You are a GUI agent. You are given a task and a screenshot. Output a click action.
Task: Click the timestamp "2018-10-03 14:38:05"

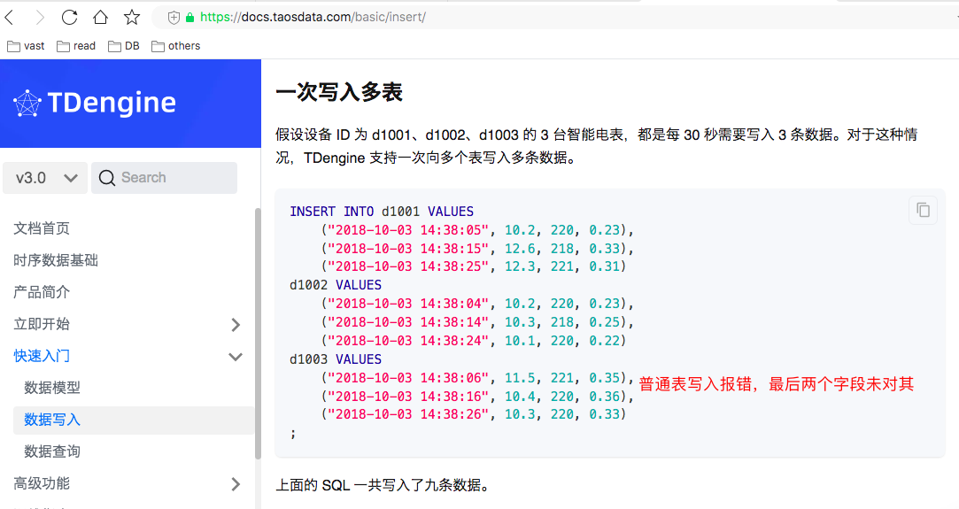pos(408,230)
